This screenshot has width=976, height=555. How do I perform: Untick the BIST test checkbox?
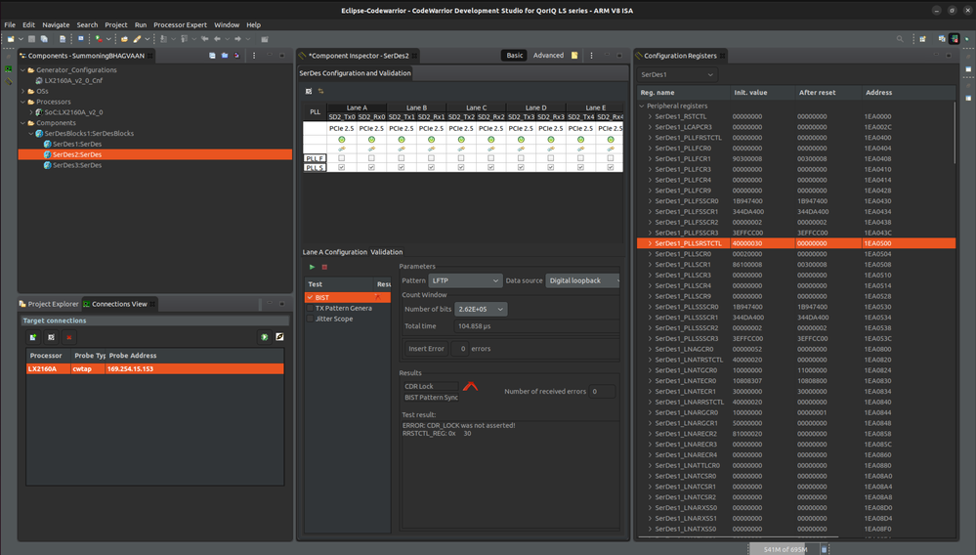[x=310, y=297]
